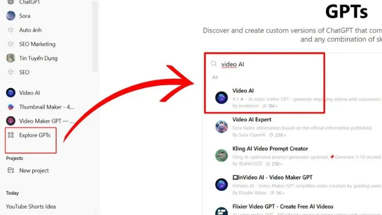Screen dimensions: 382x215
Task: Select the Tin Tuyển Dụng avatar icon
Action: pyautogui.click(x=11, y=58)
